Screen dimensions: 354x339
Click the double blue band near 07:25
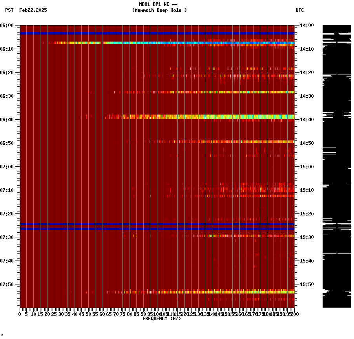157,226
